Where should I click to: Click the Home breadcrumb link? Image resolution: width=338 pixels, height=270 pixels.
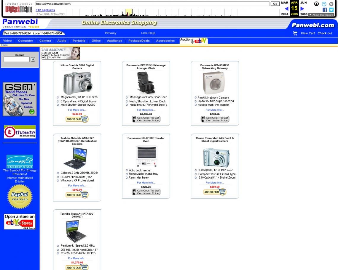4,45
